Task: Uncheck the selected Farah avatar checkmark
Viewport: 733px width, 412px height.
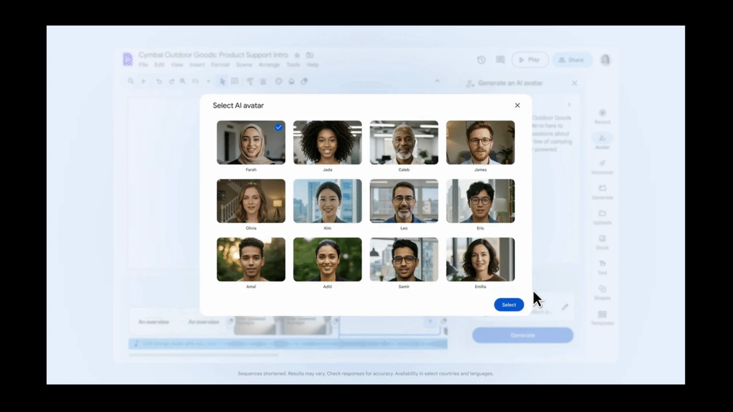Action: 279,127
